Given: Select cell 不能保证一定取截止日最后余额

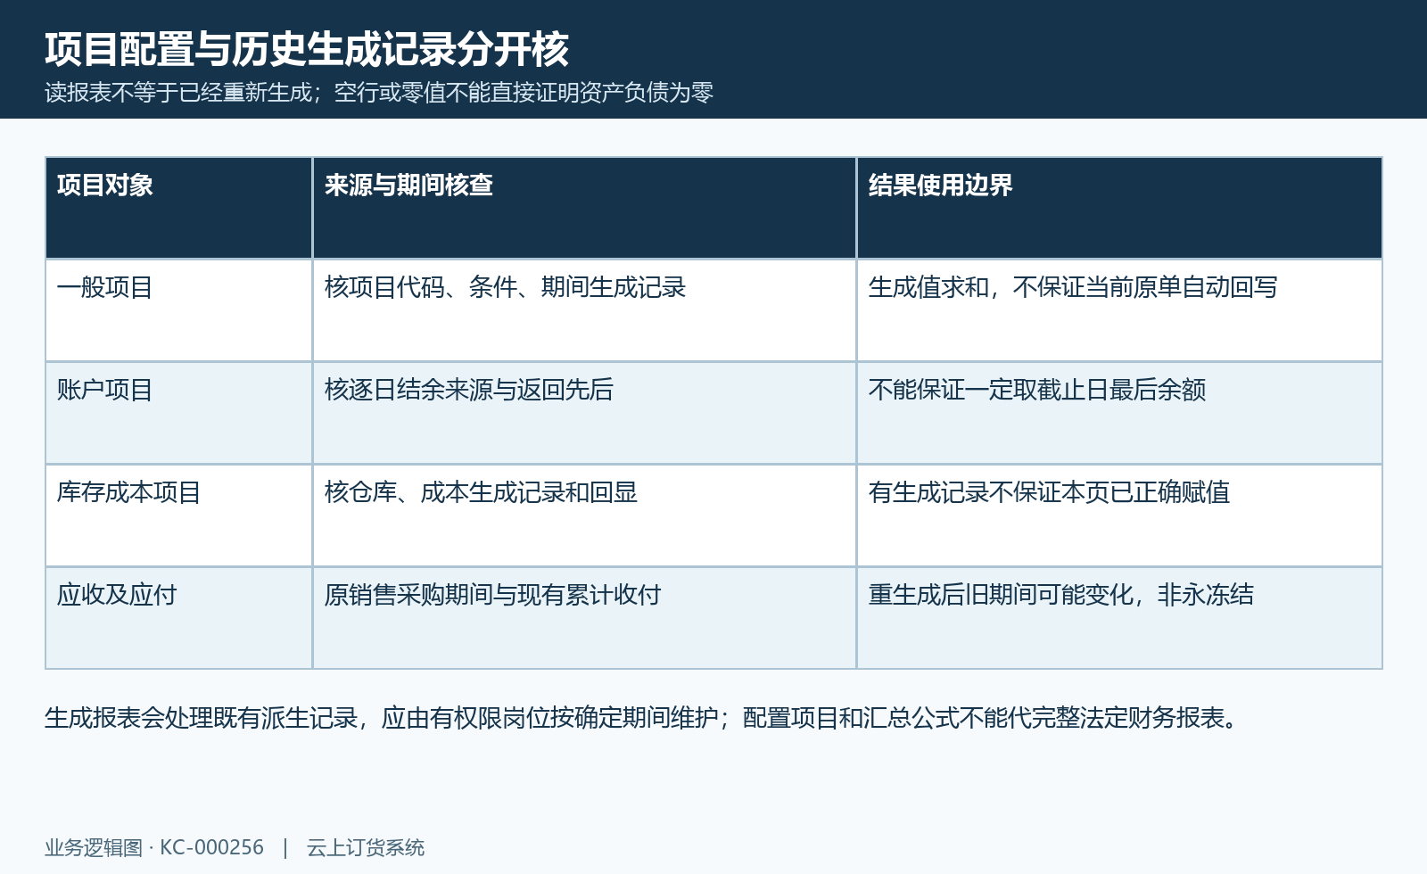Looking at the screenshot, I should pyautogui.click(x=1119, y=413).
